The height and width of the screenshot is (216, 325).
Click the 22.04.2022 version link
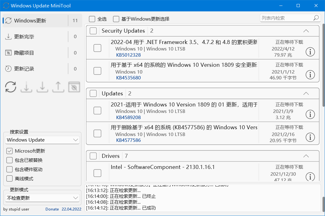[72, 209]
